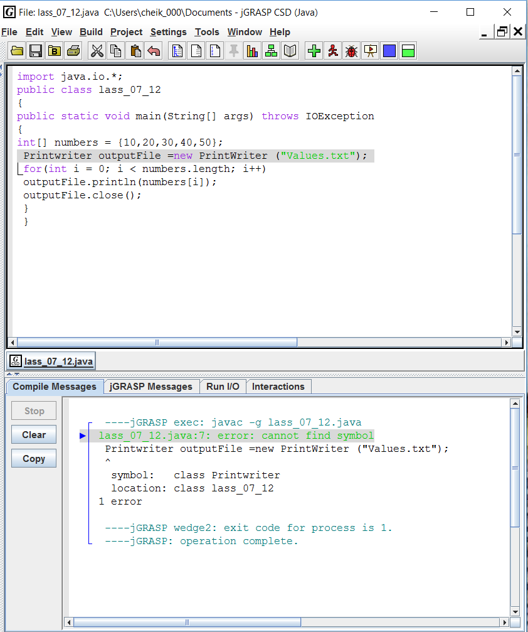Save the file using the disk icon
The height and width of the screenshot is (632, 528).
point(36,51)
